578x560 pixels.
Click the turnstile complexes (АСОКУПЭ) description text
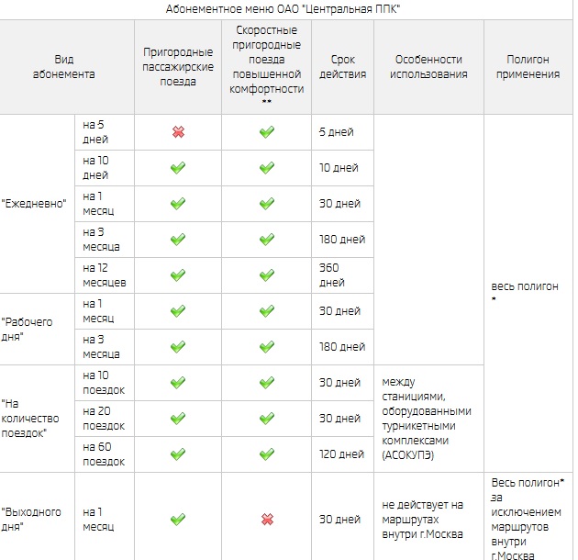[x=427, y=419]
